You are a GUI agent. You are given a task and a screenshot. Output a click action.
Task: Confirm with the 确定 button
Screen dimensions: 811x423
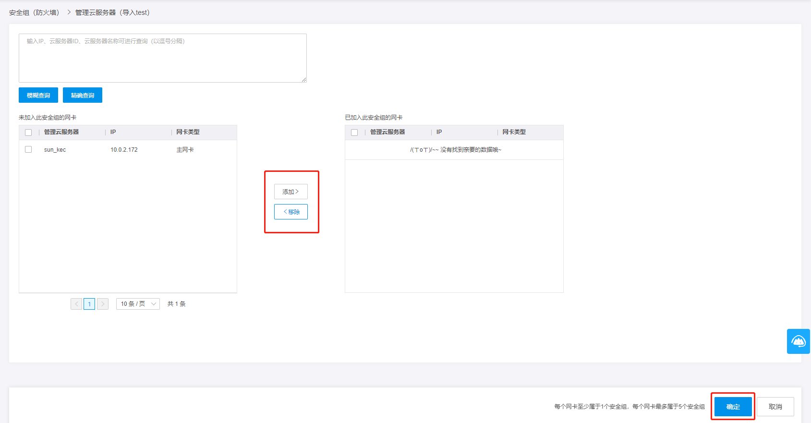click(x=733, y=407)
